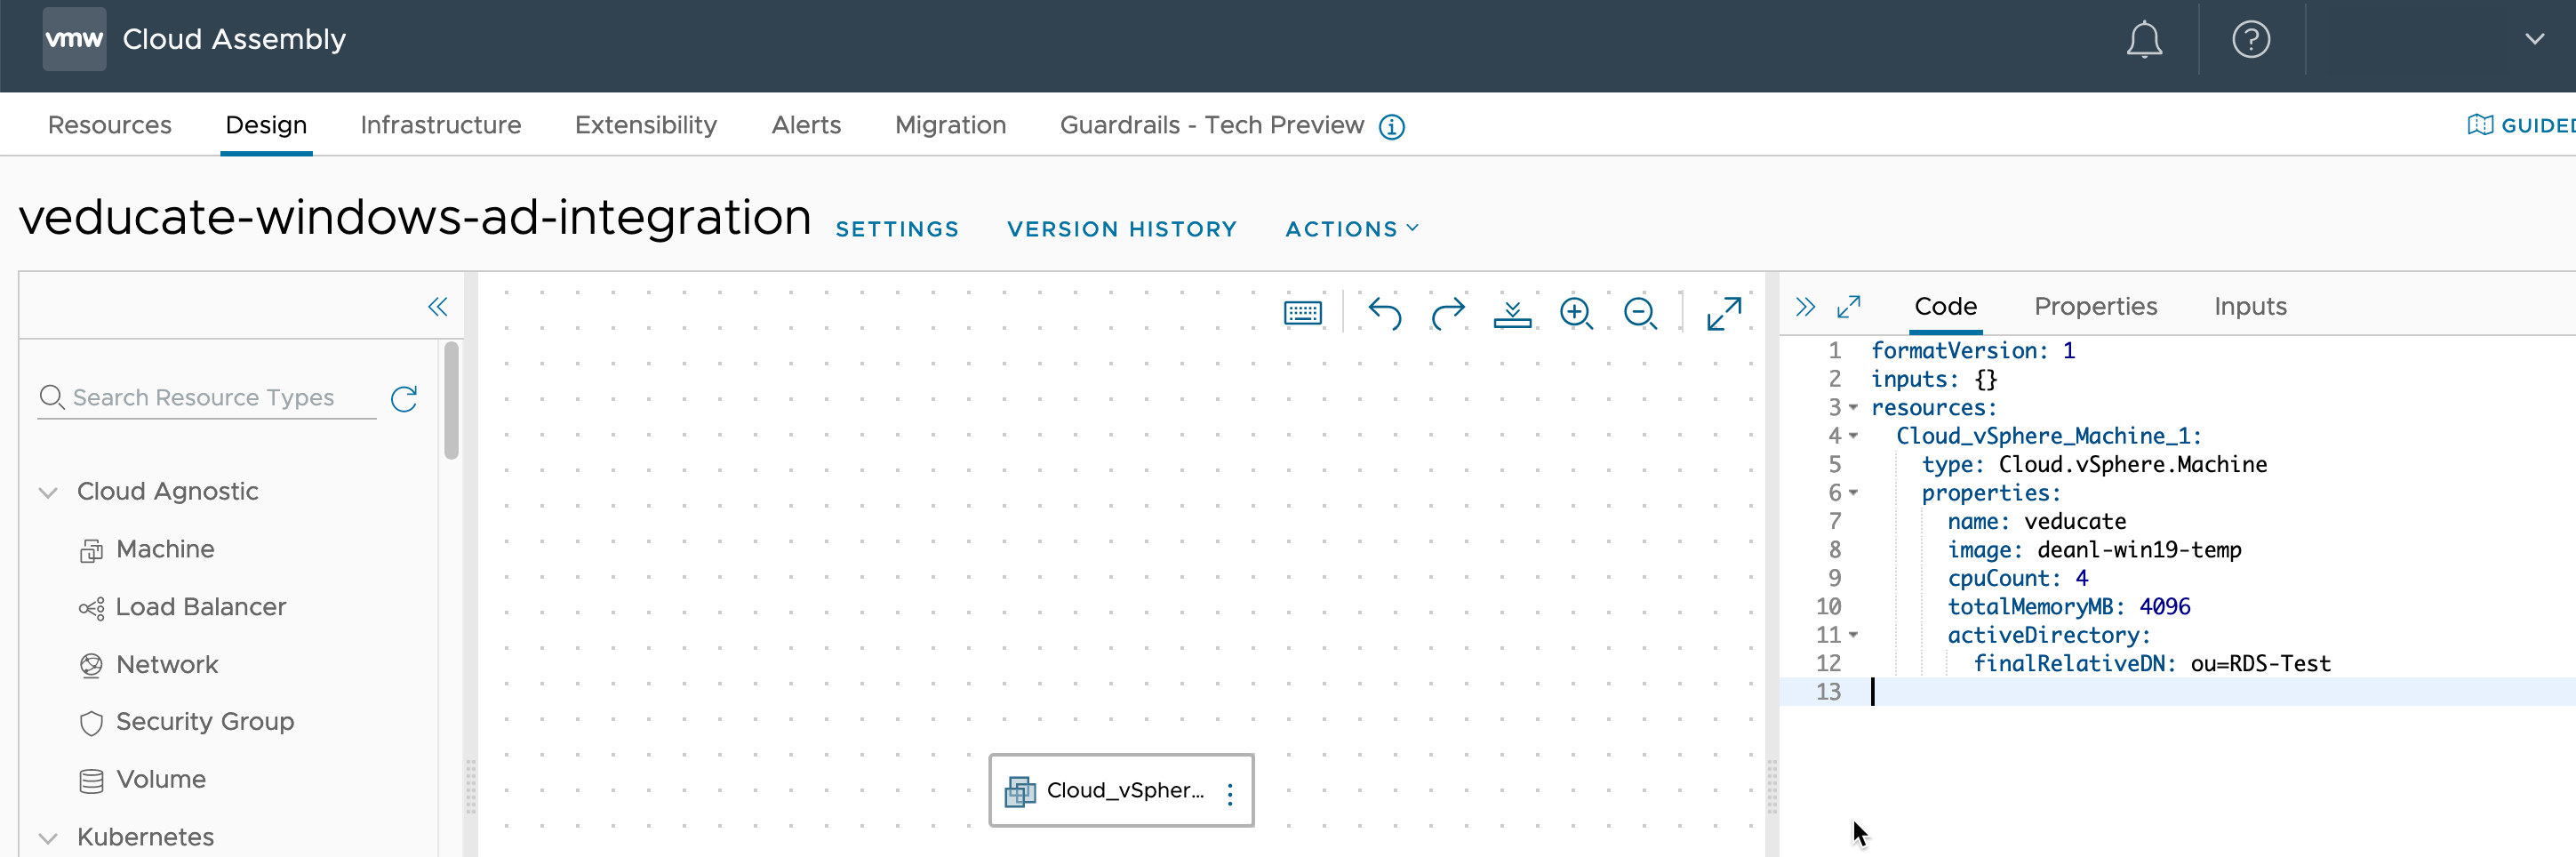
Task: Click the finalRelativeDN code line
Action: (2151, 664)
